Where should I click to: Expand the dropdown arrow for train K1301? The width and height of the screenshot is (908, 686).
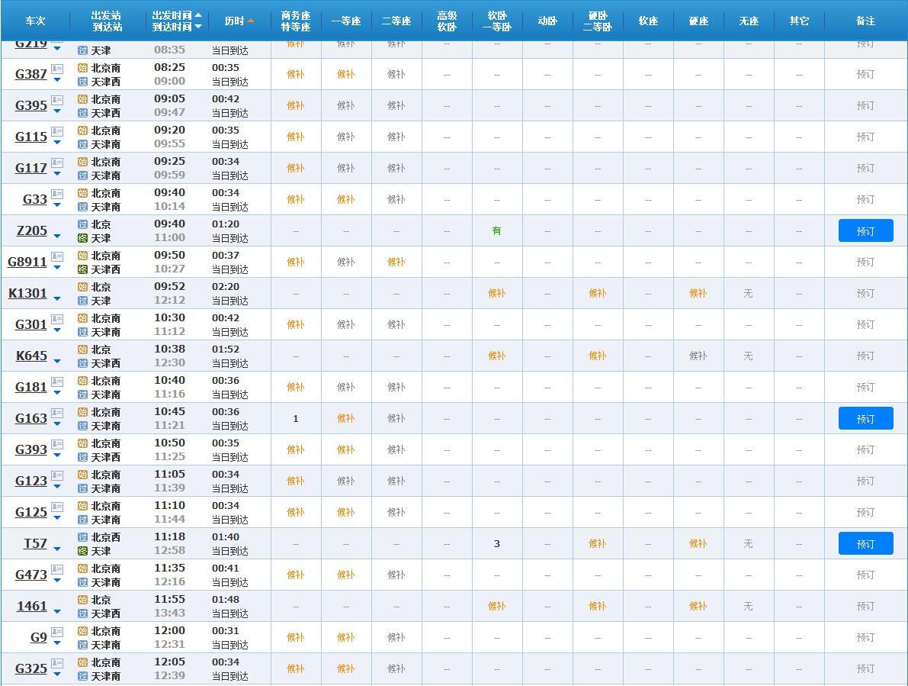pyautogui.click(x=56, y=298)
